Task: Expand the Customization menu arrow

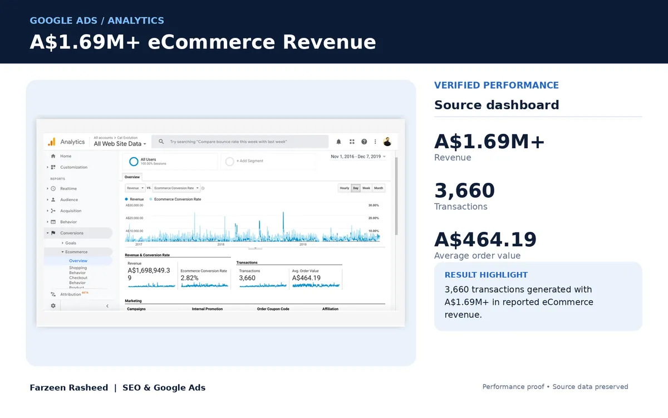Action: [x=47, y=167]
